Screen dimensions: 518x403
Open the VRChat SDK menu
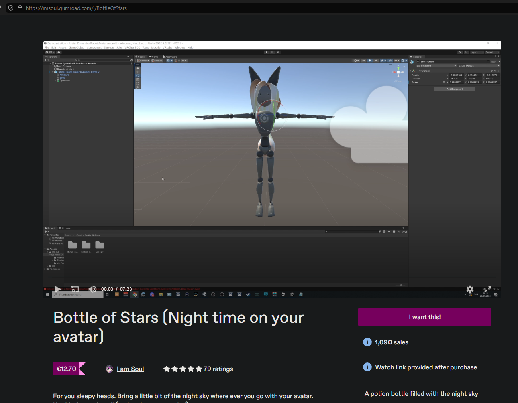pyautogui.click(x=132, y=47)
